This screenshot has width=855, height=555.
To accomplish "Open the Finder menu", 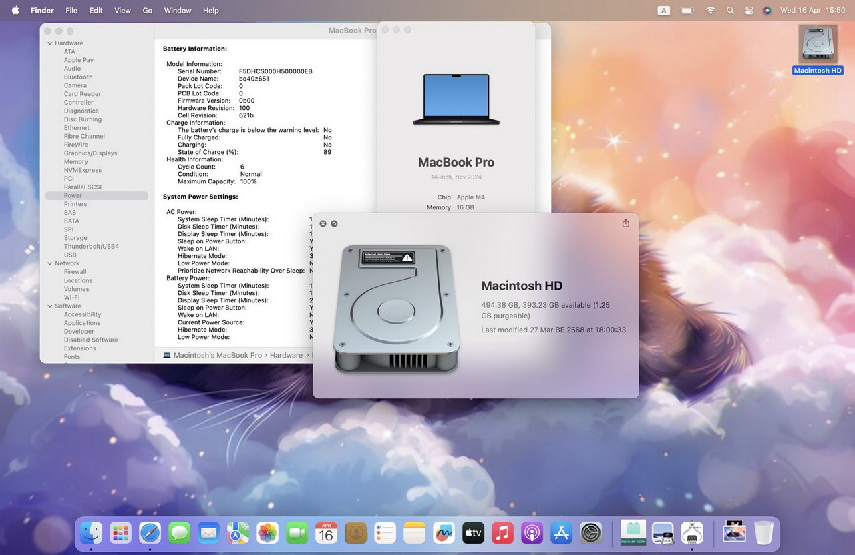I will [43, 11].
